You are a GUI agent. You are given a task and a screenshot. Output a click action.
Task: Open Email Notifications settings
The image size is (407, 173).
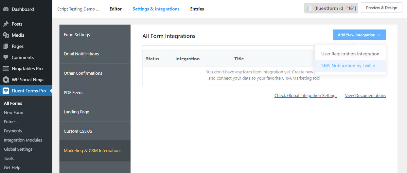[x=95, y=54]
